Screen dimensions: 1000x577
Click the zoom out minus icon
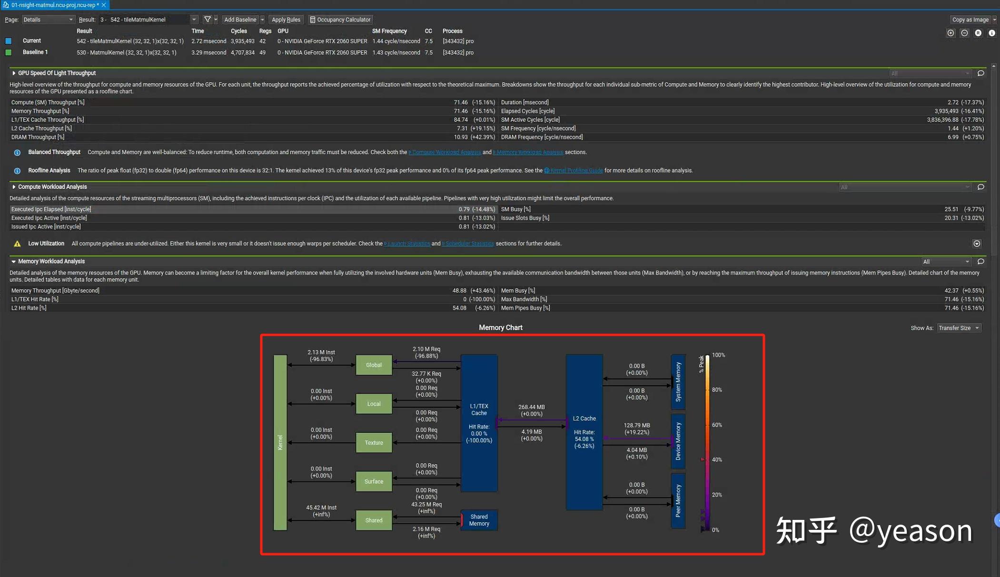(964, 33)
